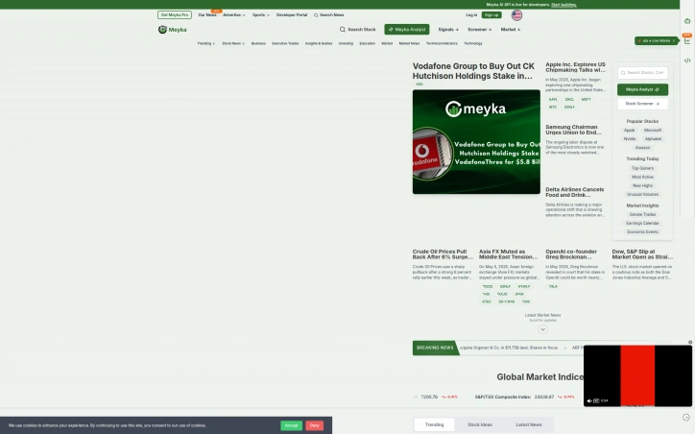Open the Business category
Screen dimensions: 695x434
258,43
